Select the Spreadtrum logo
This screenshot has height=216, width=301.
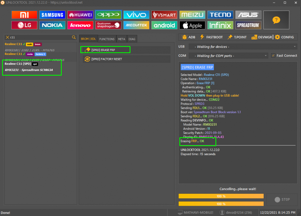[x=249, y=25]
